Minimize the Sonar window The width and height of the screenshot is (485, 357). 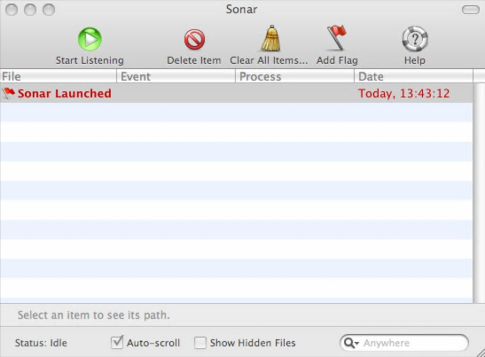(x=30, y=10)
